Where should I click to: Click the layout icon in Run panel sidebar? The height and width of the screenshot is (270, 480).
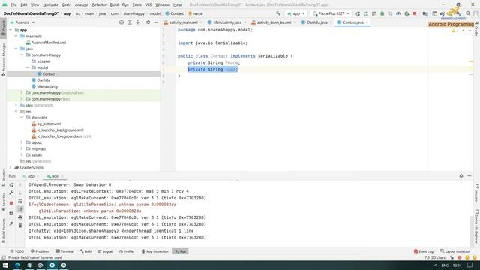pyautogui.click(x=11, y=213)
